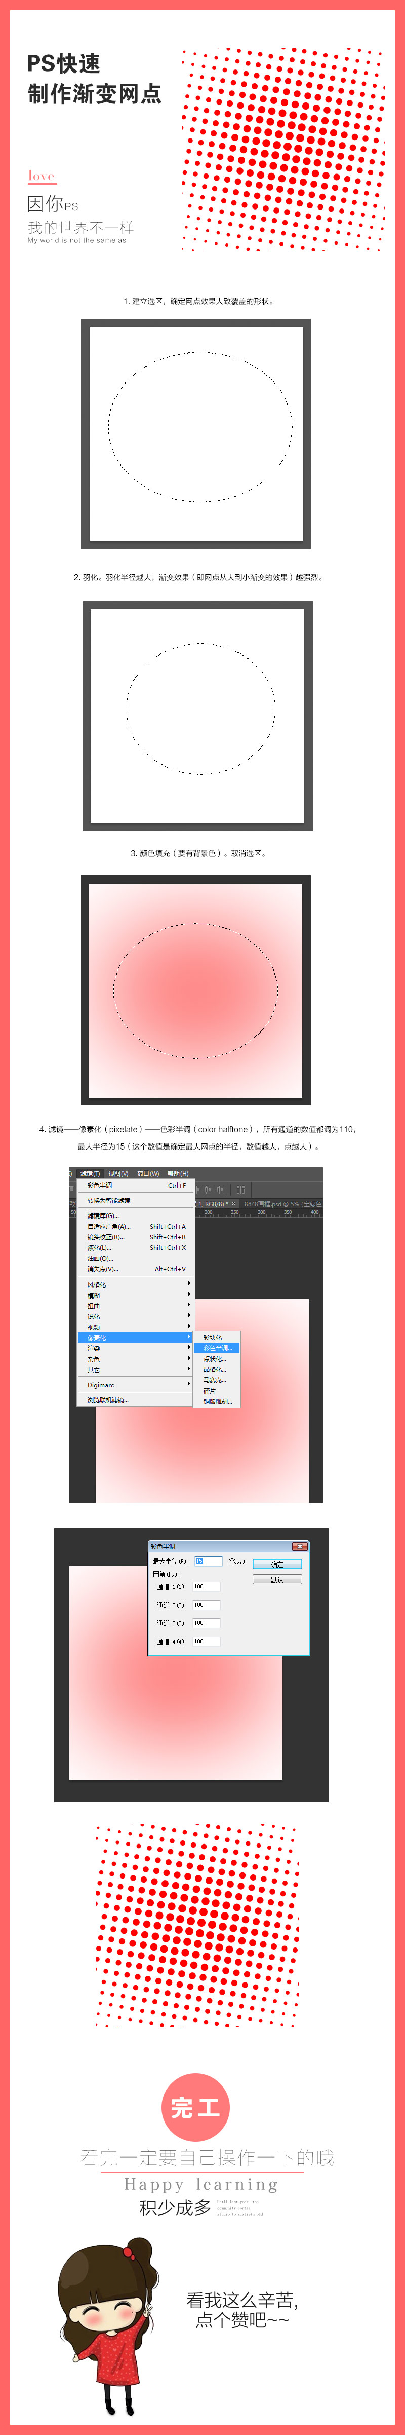Click 确定 button in 彩色半调 dialog
The image size is (405, 2435).
(276, 1564)
